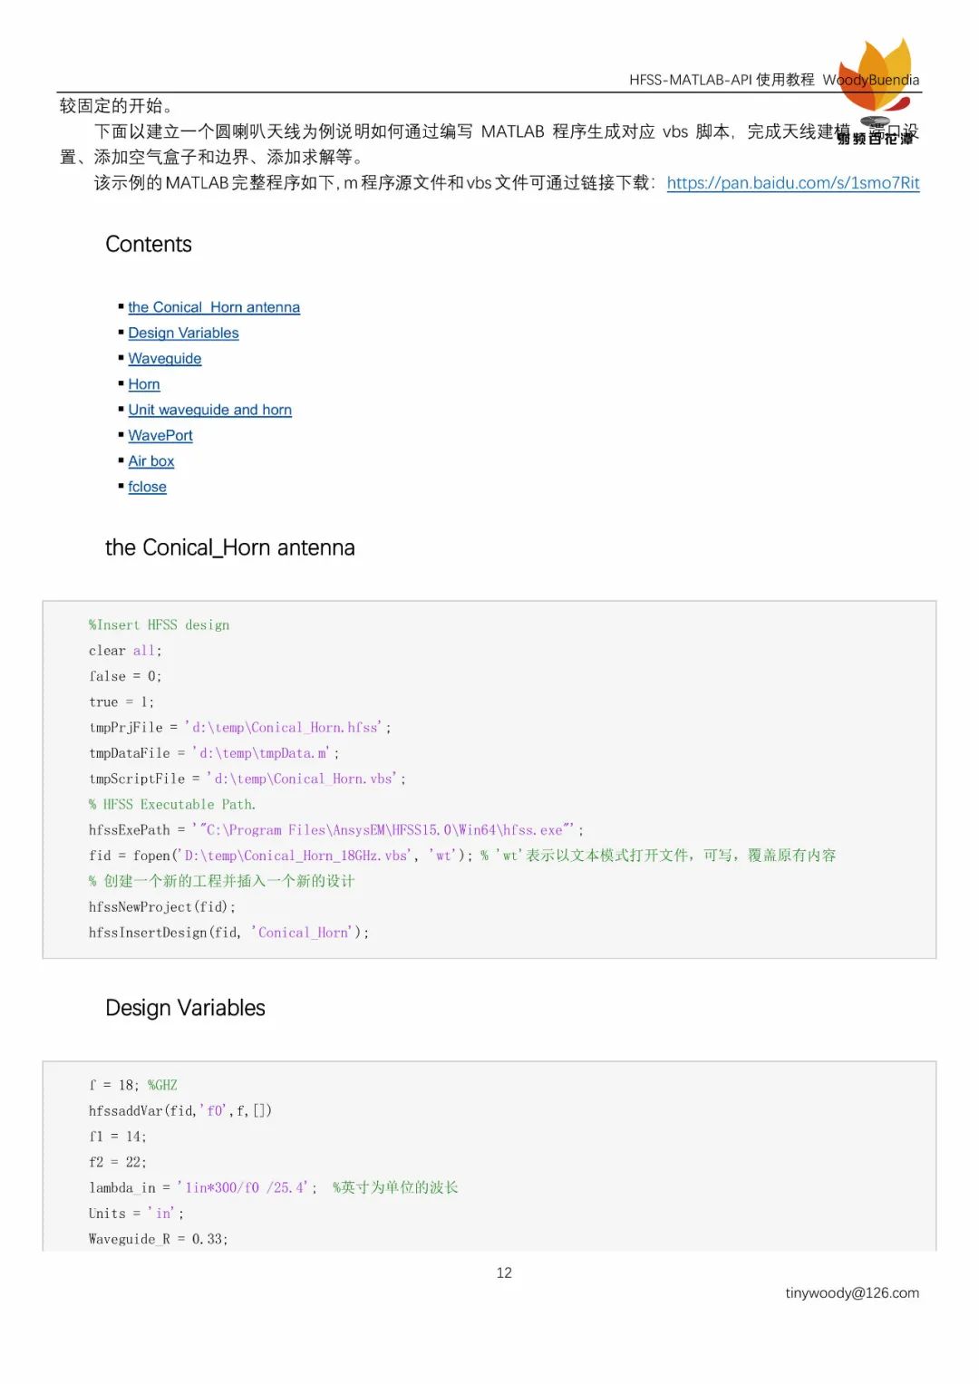Open 'Unit waveguide and horn' link
The width and height of the screenshot is (979, 1384).
(x=209, y=410)
